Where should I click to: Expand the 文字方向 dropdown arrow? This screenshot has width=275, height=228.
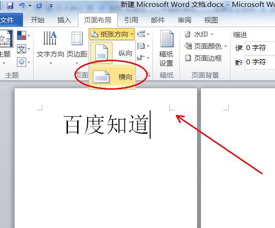tap(51, 63)
